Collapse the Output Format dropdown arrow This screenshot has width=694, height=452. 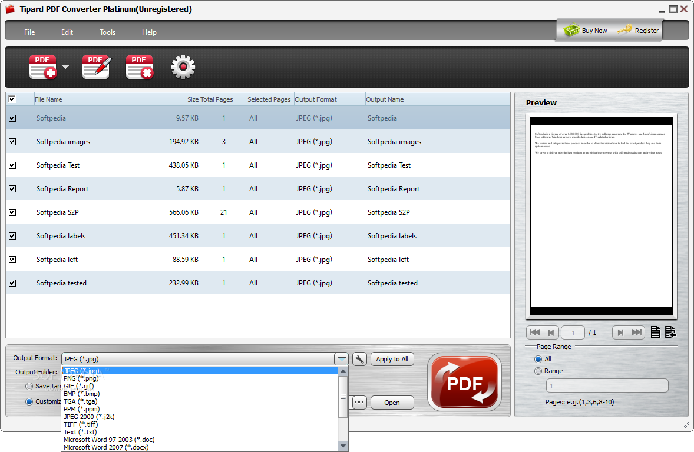click(342, 359)
